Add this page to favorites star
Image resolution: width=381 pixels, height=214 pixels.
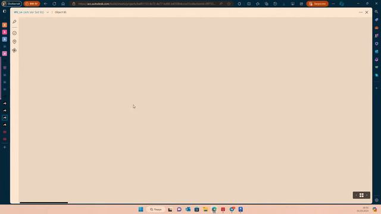pos(229,4)
